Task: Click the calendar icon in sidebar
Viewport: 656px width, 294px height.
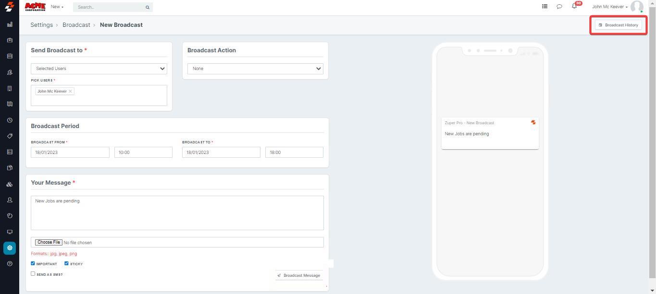Action: (10, 56)
